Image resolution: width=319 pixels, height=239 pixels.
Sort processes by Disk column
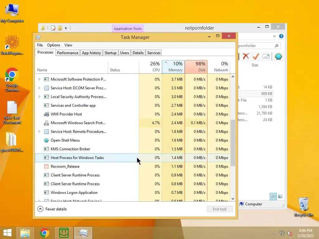tap(196, 67)
